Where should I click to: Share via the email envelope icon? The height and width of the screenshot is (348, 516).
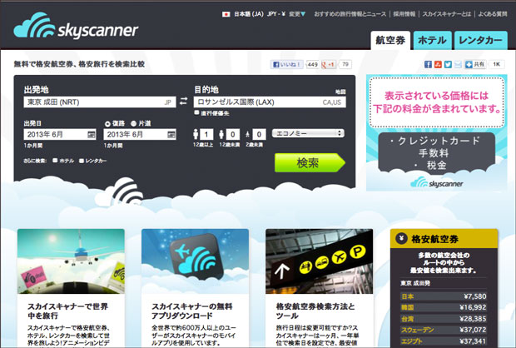(458, 64)
